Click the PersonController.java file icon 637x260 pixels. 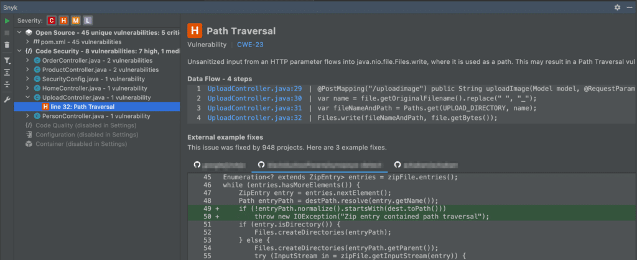pos(37,116)
